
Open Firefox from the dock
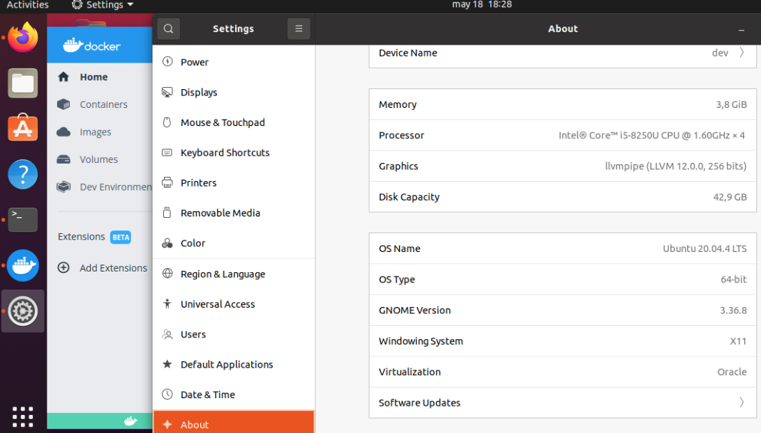[x=23, y=38]
